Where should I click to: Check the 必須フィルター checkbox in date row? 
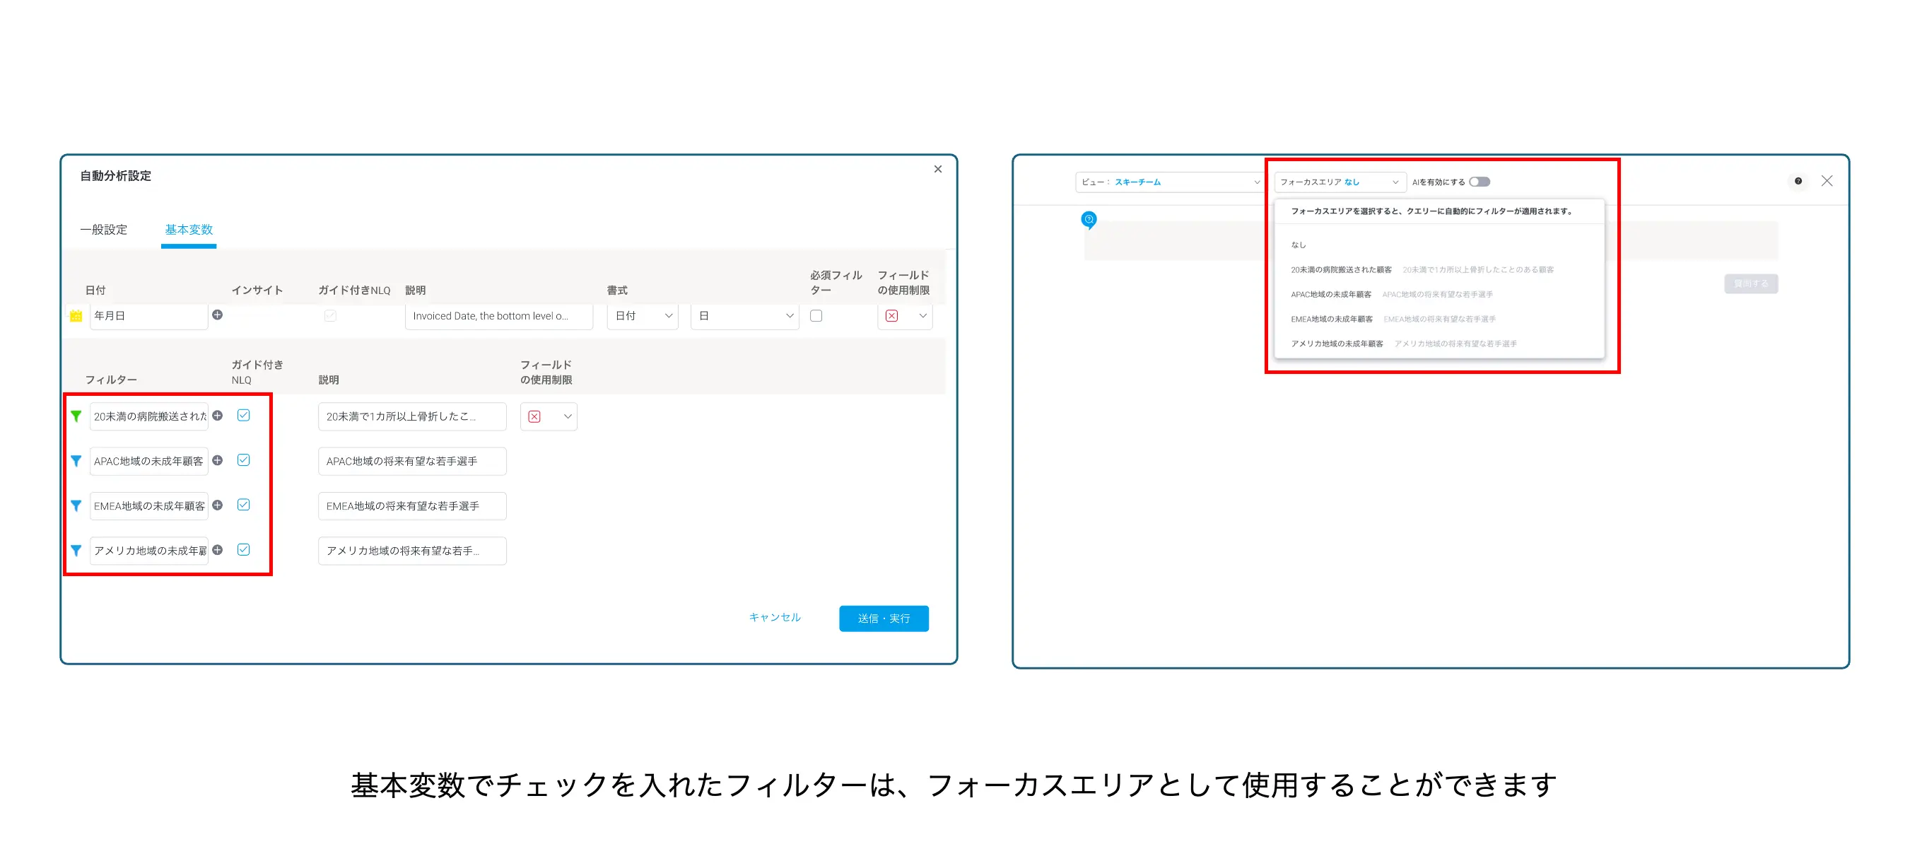click(816, 316)
